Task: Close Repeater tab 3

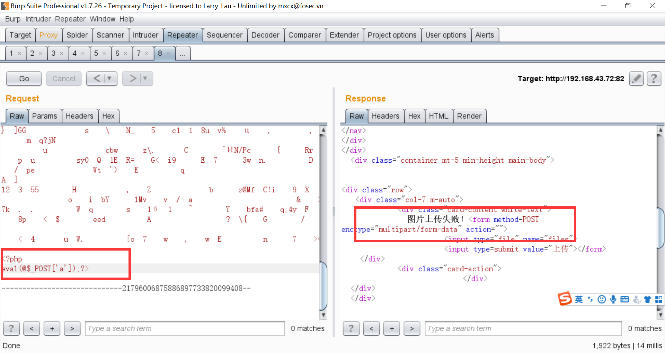Action: click(x=62, y=53)
